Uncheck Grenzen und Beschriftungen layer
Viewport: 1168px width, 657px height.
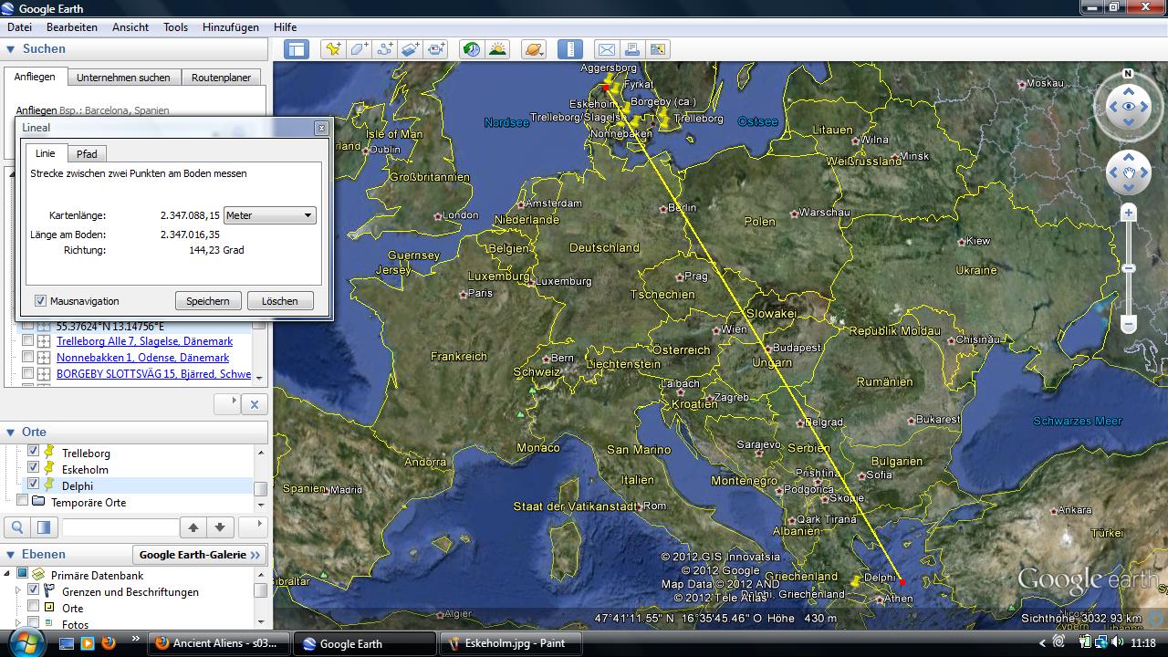click(x=34, y=591)
